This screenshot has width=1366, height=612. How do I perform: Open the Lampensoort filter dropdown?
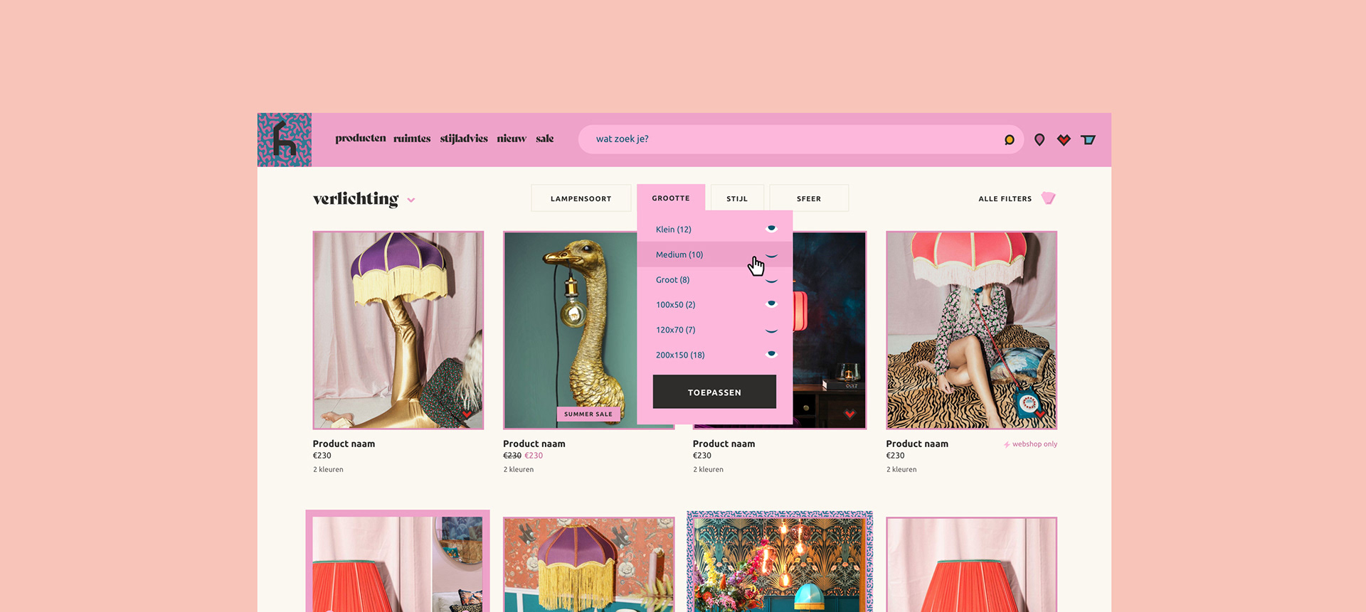pos(581,198)
